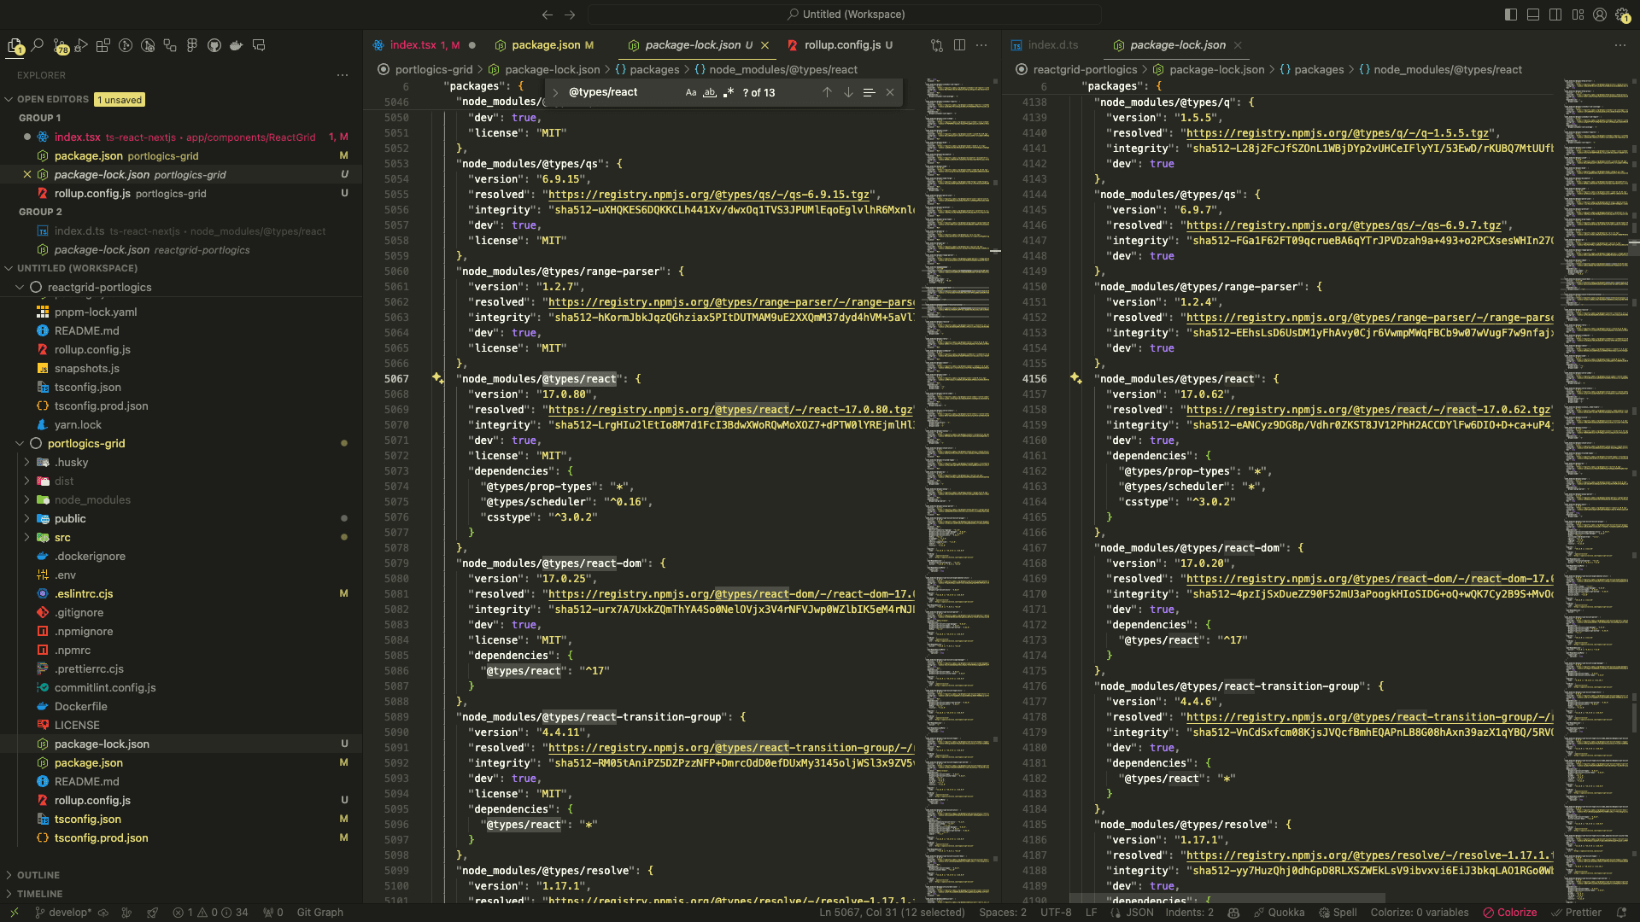Open the Extensions view
This screenshot has width=1640, height=922.
[103, 45]
